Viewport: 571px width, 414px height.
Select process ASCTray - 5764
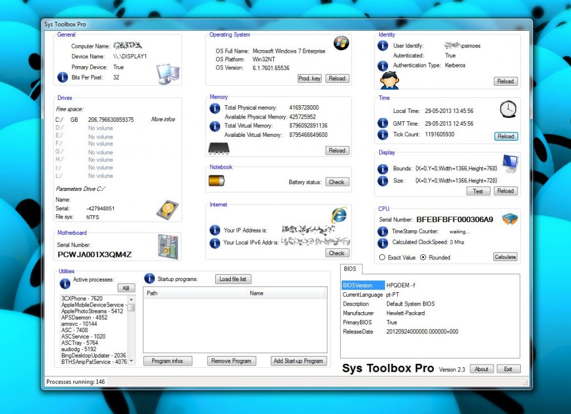point(79,343)
